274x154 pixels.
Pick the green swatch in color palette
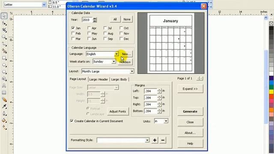click(x=271, y=87)
